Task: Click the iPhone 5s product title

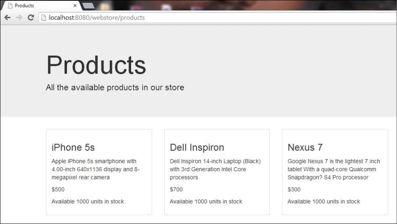Action: (x=73, y=147)
